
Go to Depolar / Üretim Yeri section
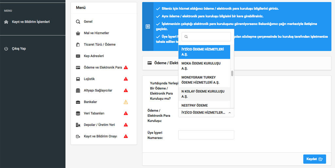[99, 125]
